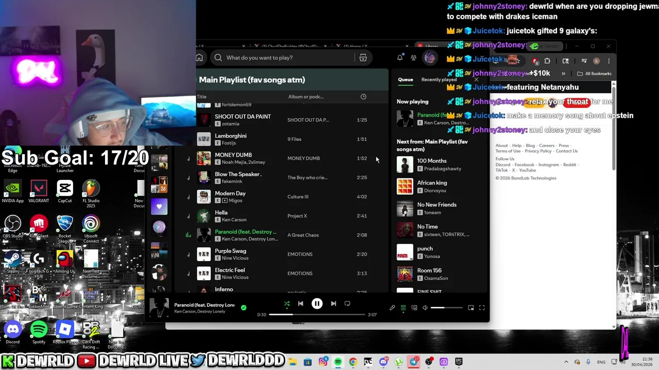Open the Spotify profile avatar

pos(430,58)
